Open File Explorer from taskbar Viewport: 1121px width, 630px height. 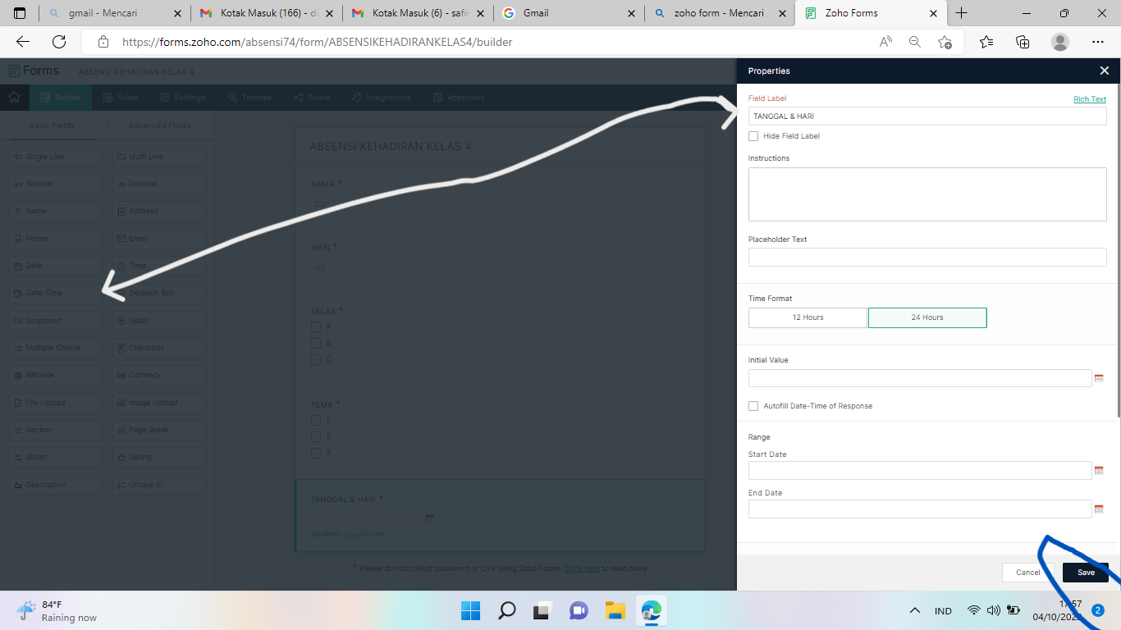coord(615,610)
